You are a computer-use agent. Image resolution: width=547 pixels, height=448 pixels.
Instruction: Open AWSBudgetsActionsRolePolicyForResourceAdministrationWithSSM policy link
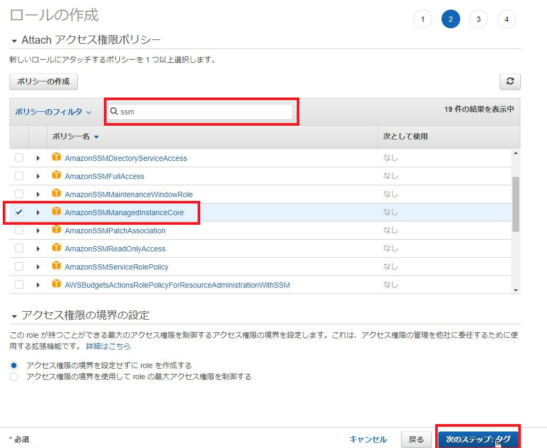(177, 285)
